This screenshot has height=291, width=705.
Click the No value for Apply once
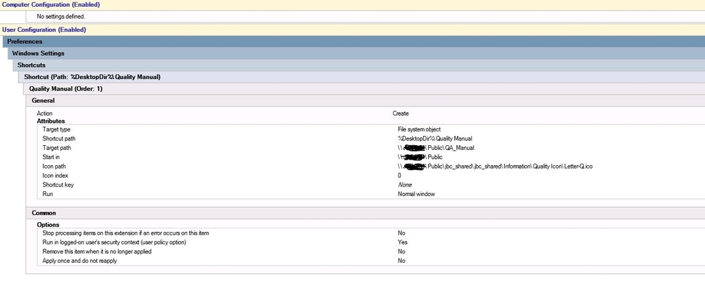(x=401, y=261)
